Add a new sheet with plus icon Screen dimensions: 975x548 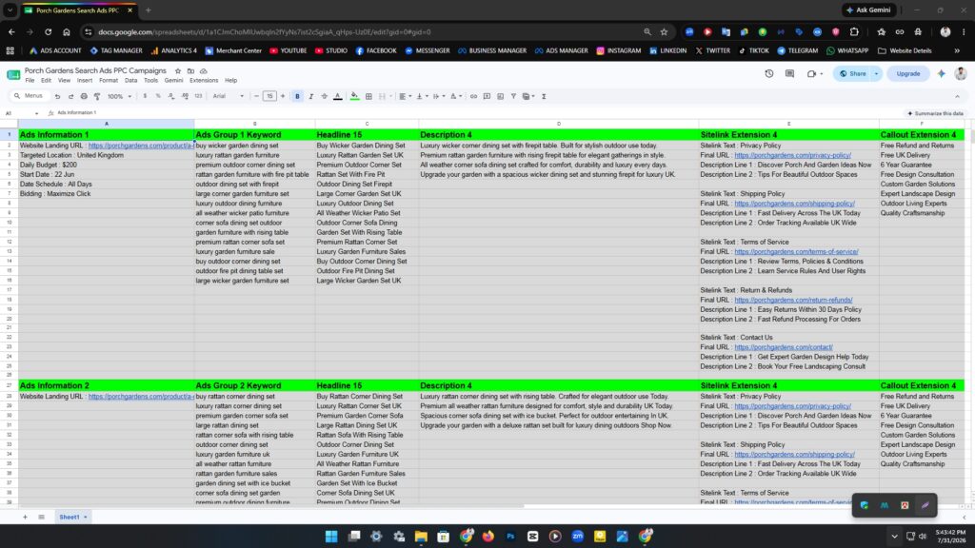(25, 517)
